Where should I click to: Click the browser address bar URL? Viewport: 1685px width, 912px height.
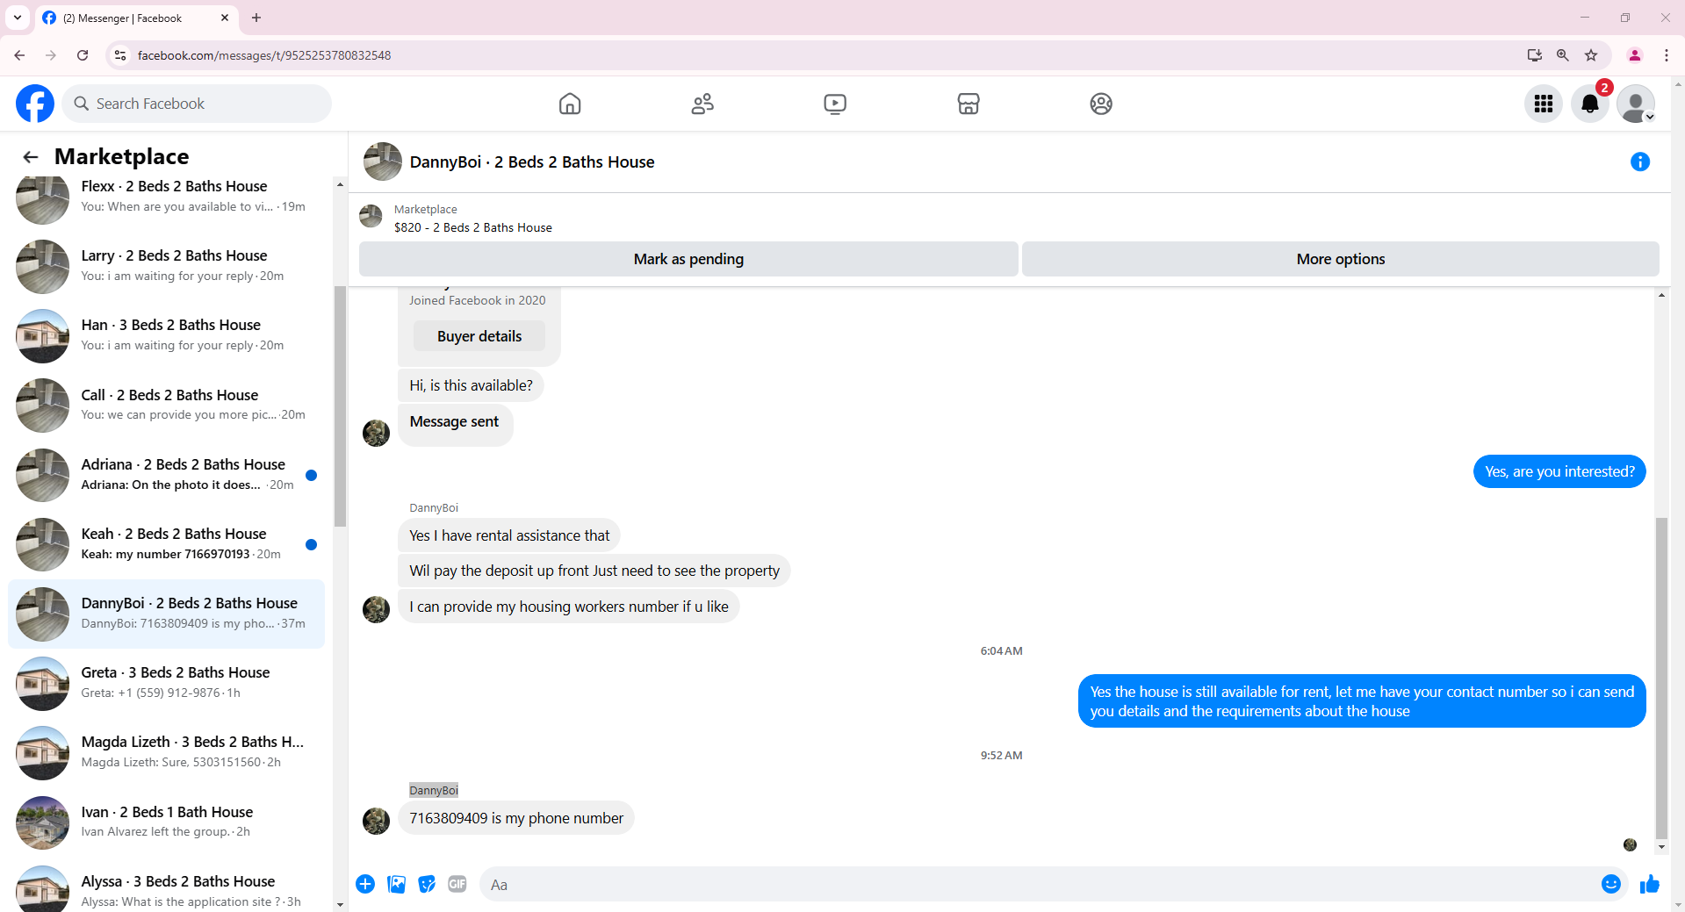tap(264, 55)
